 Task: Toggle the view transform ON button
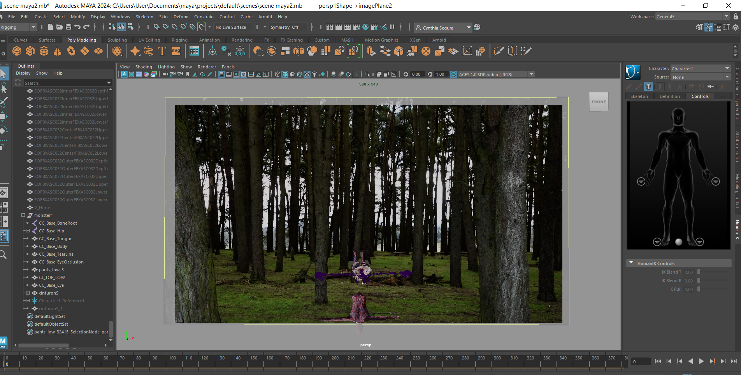click(x=453, y=74)
